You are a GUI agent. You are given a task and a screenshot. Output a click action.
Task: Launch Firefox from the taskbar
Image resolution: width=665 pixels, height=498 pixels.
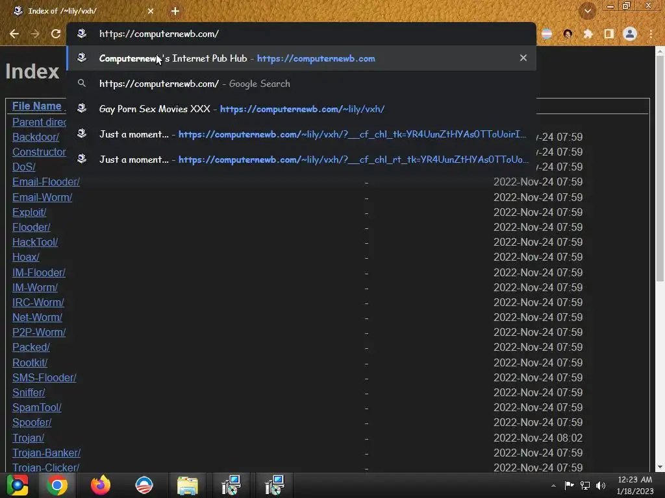101,485
